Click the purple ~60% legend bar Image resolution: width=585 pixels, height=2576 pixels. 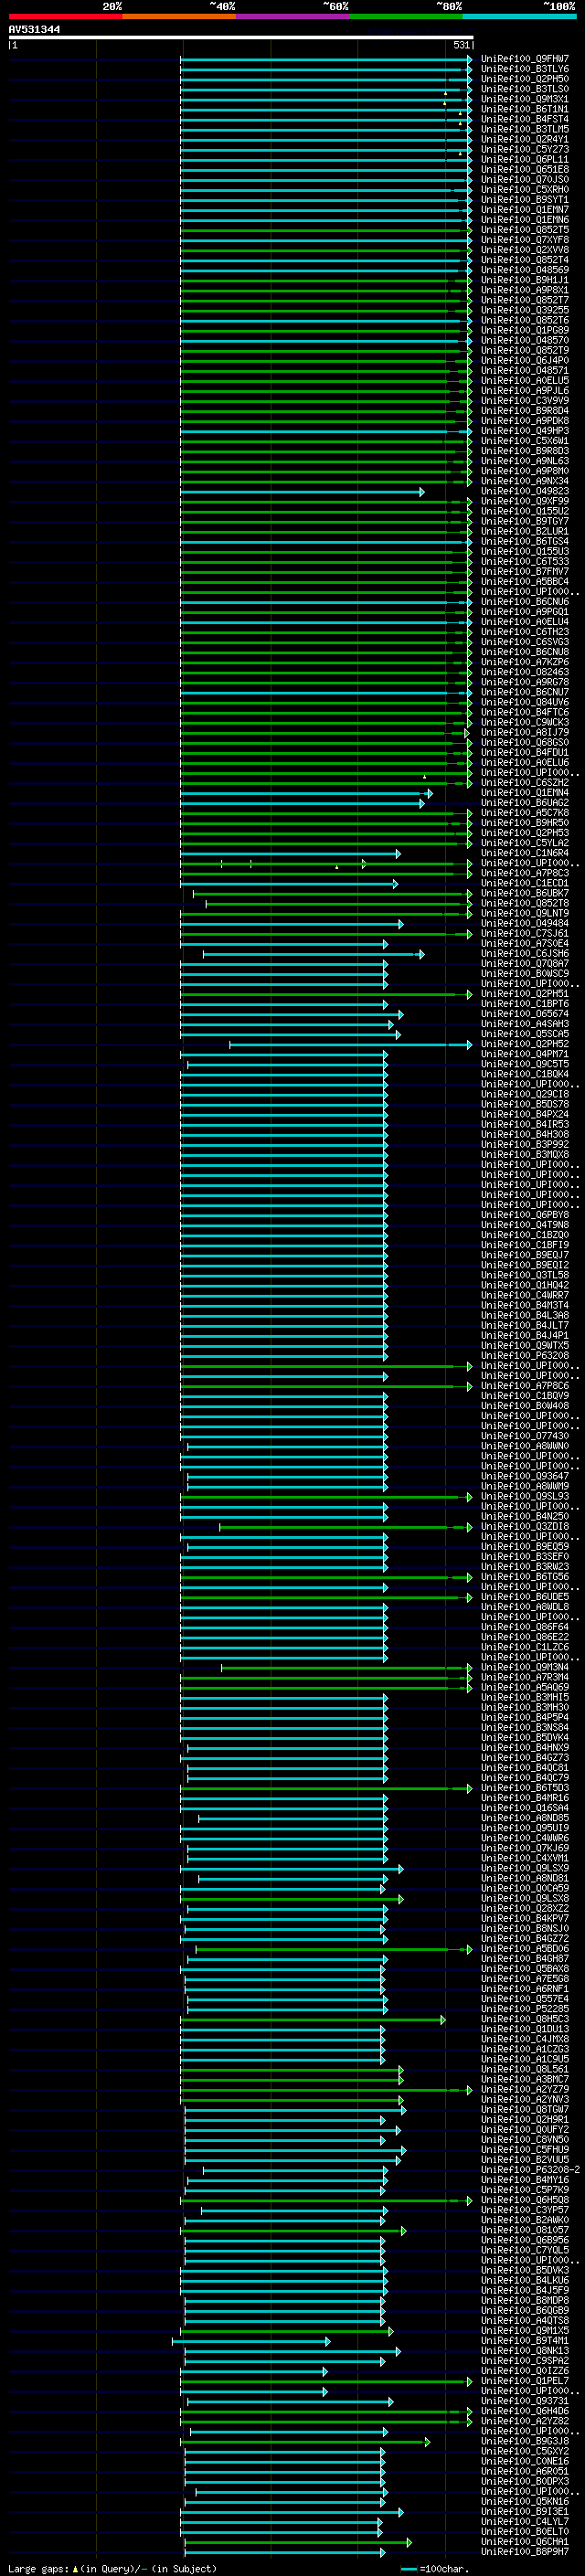[x=293, y=16]
